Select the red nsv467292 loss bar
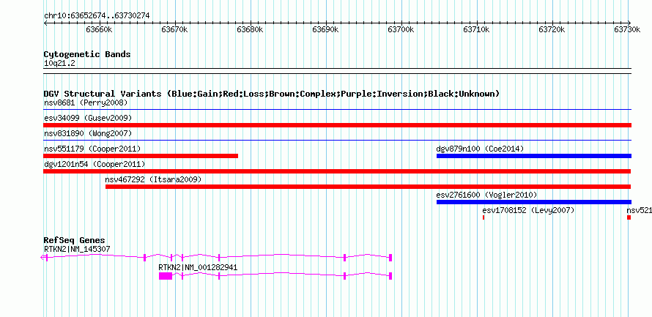 pos(368,187)
